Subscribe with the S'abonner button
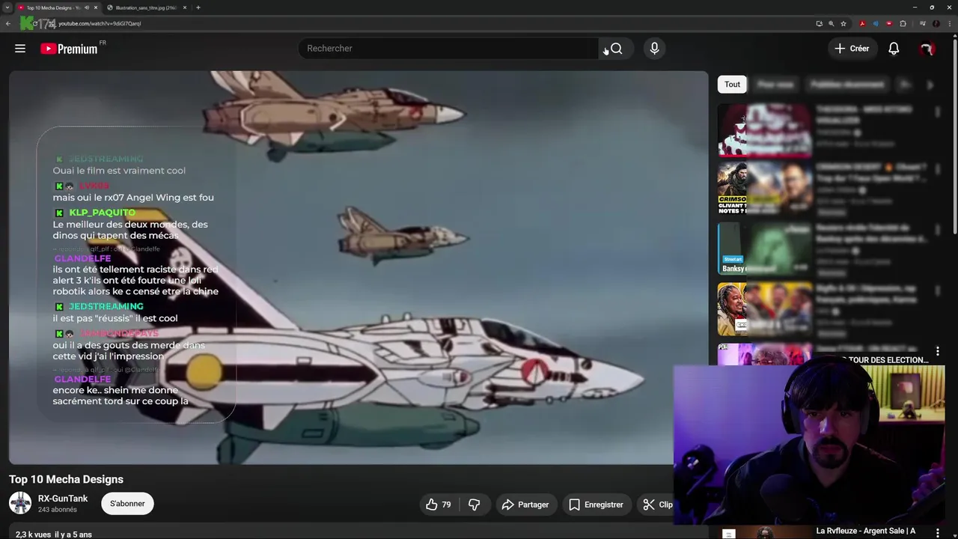958x539 pixels. [x=127, y=504]
